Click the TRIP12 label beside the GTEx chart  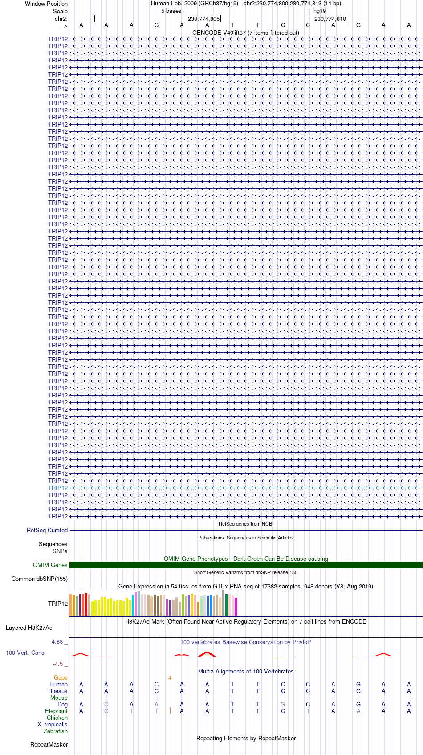58,604
